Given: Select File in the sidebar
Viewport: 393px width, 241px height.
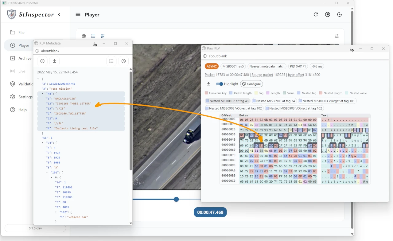Looking at the screenshot, I should click(x=21, y=33).
